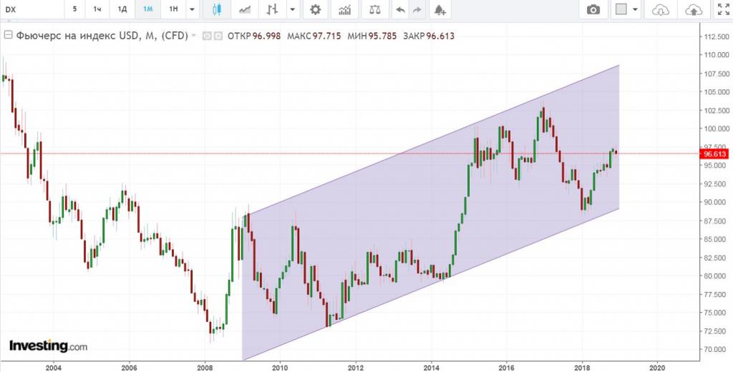Click the compare symbols scales icon
Screen dimensions: 733x372
[x=375, y=10]
